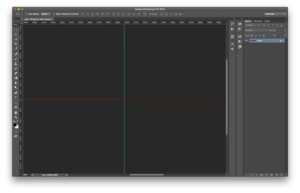This screenshot has width=300, height=193.
Task: Select the Eraser tool
Action: tap(16, 73)
